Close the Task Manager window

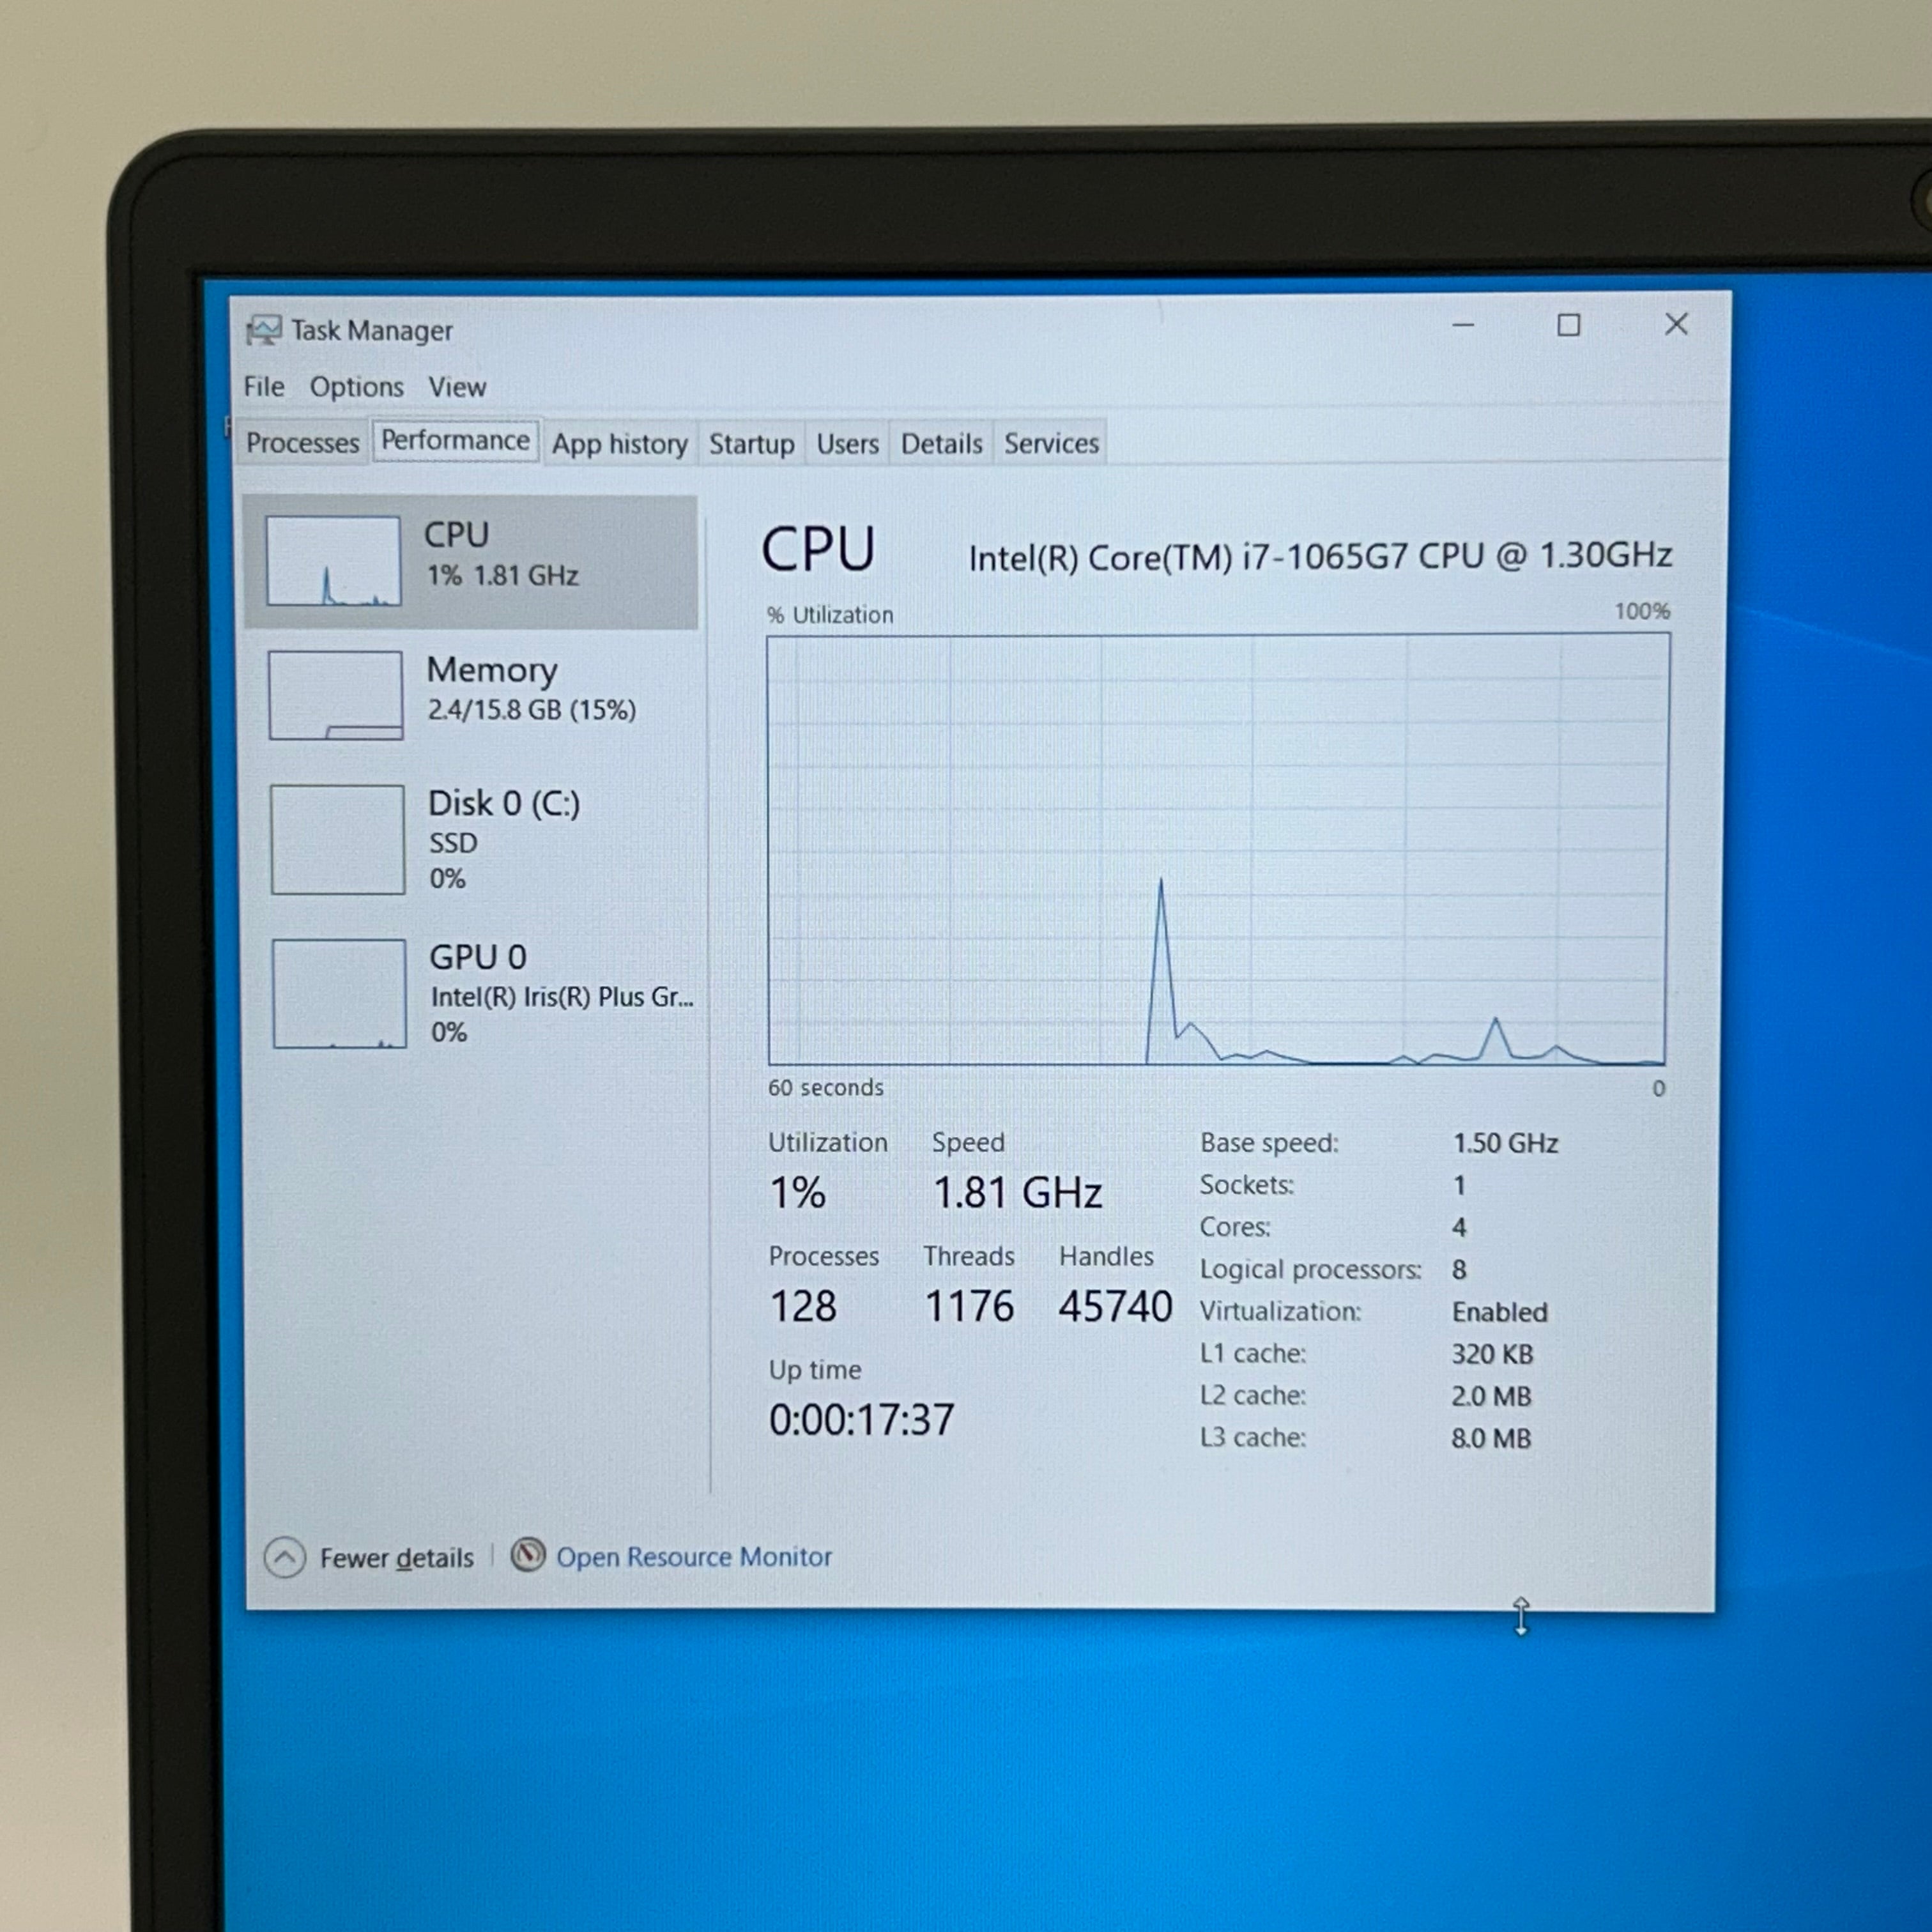click(1676, 324)
